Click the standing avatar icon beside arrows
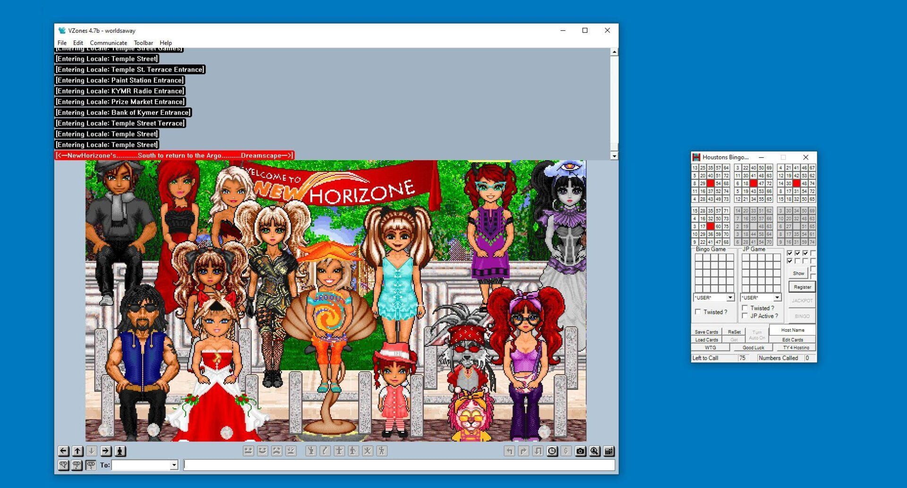This screenshot has height=488, width=907. coord(120,451)
